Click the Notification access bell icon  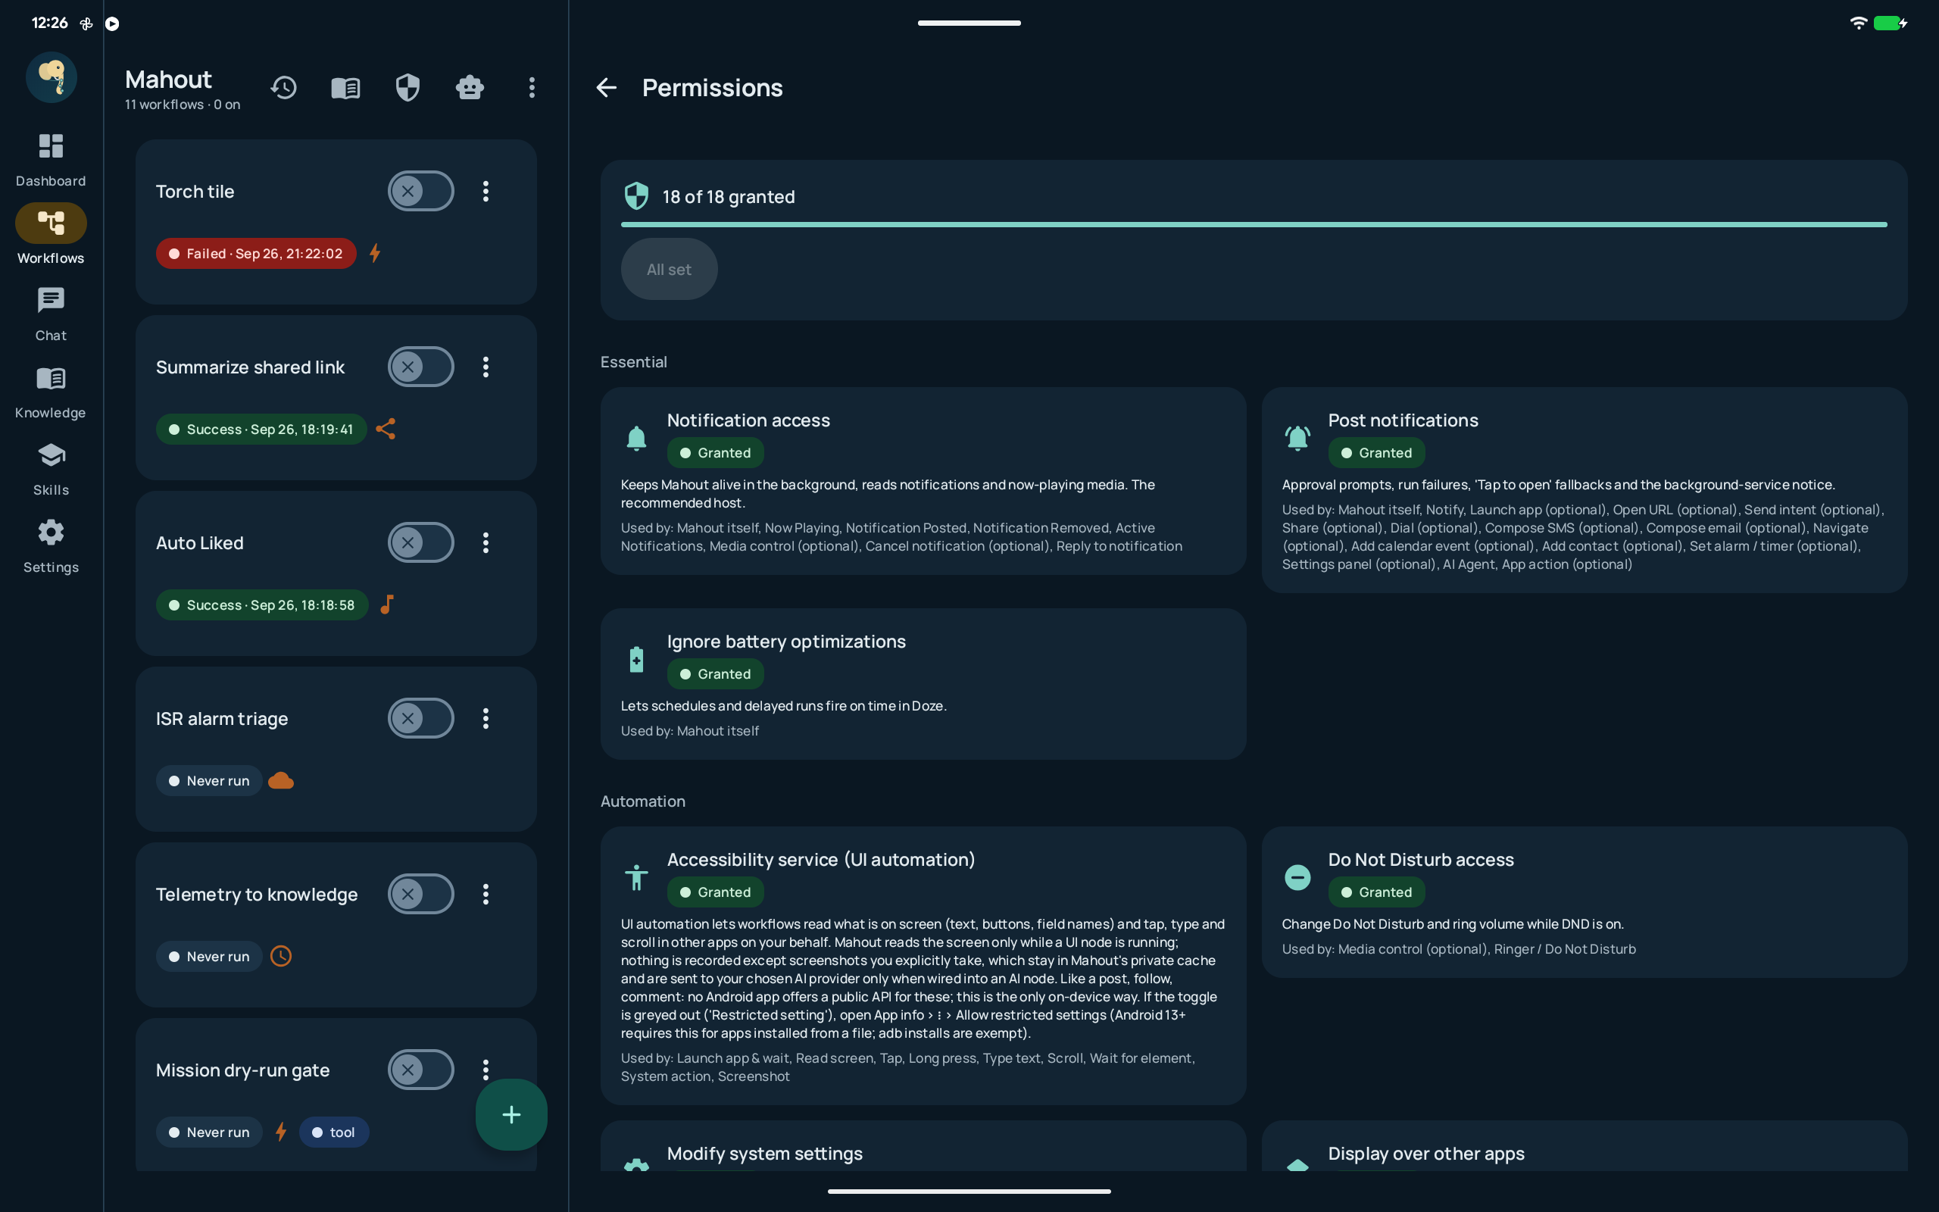coord(636,438)
